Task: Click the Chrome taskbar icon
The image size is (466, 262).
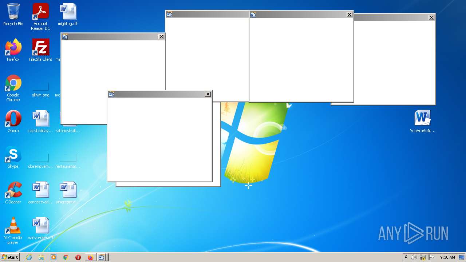Action: tap(66, 257)
